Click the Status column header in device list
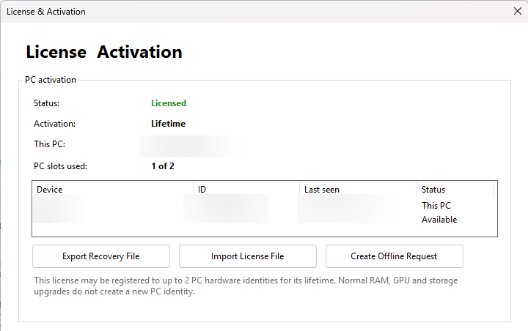Image resolution: width=528 pixels, height=331 pixels. point(455,190)
